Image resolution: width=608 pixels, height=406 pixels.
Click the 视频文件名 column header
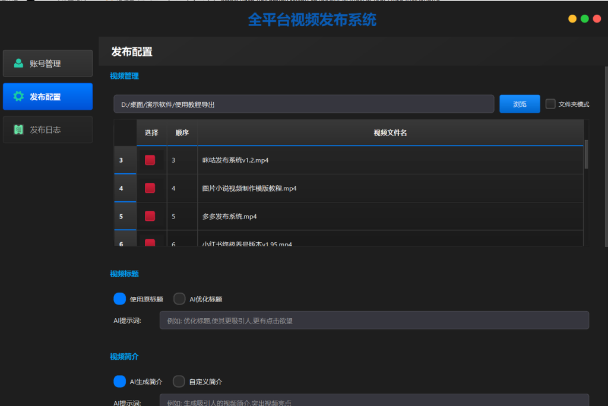coord(391,132)
